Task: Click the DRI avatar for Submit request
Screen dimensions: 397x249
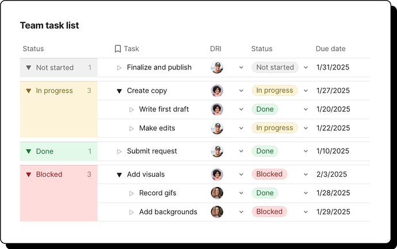Action: (217, 151)
